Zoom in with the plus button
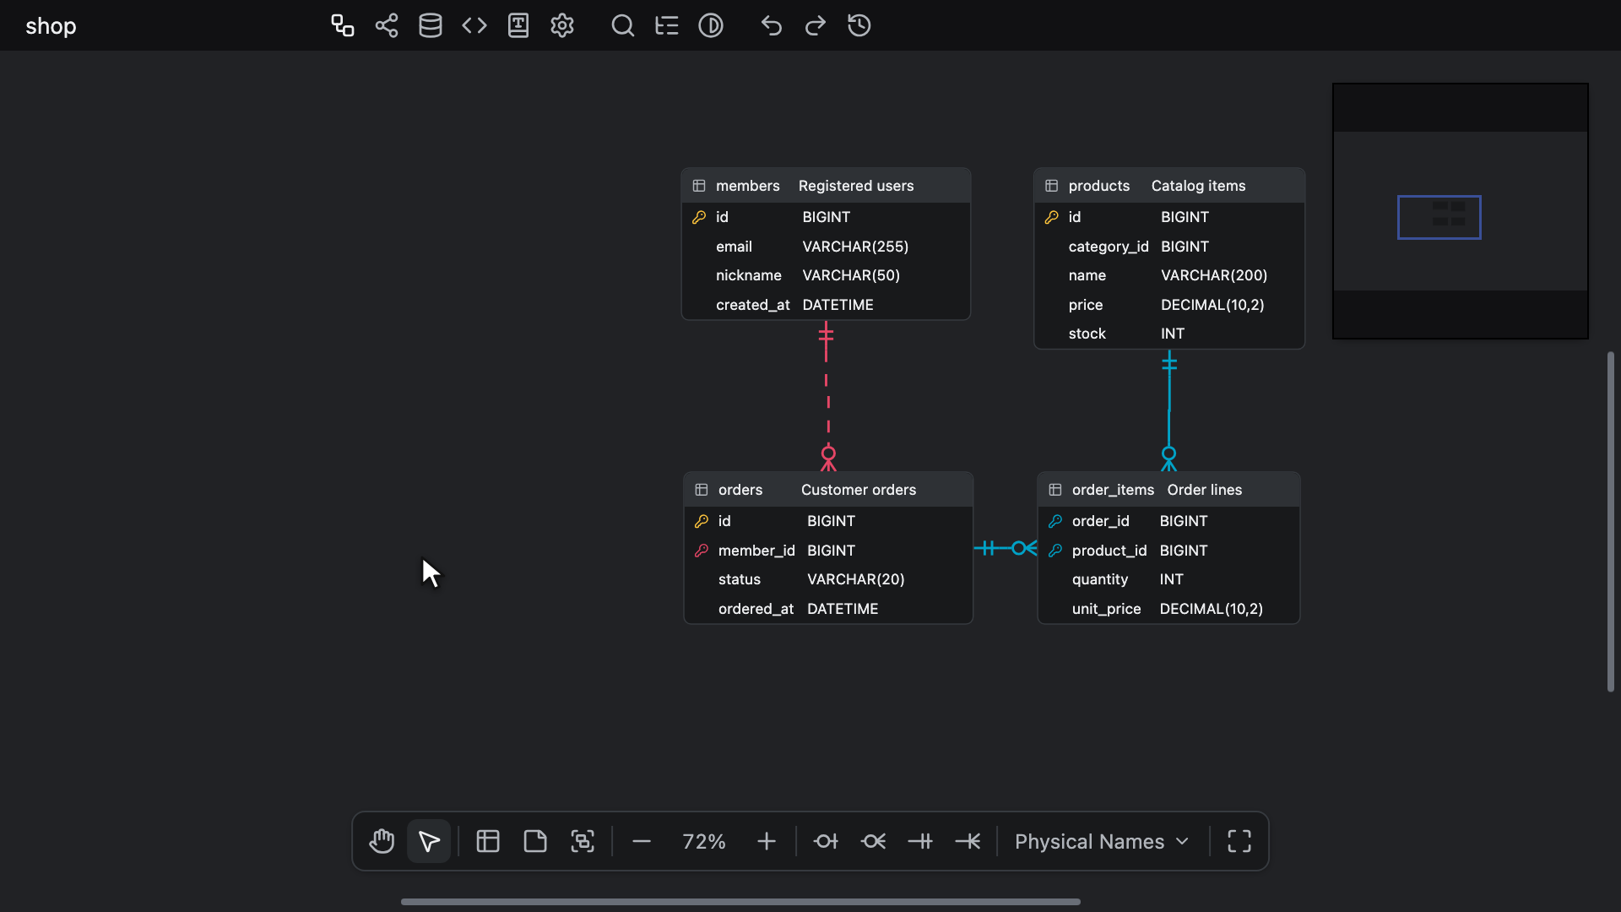The height and width of the screenshot is (912, 1621). coord(767,841)
